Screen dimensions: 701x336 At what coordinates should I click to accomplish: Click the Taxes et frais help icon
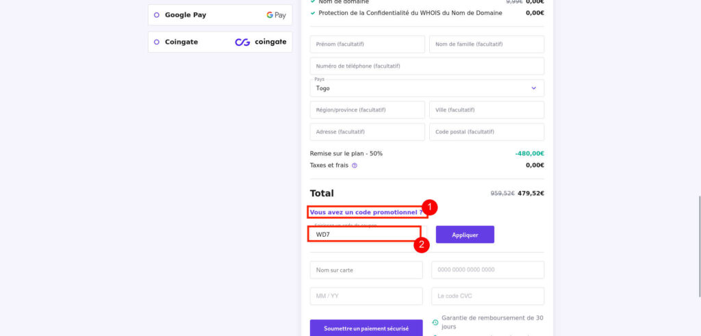[355, 166]
